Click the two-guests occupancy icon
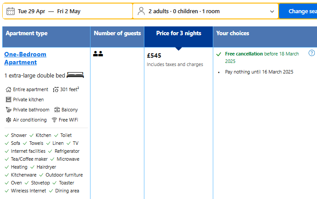 click(98, 54)
